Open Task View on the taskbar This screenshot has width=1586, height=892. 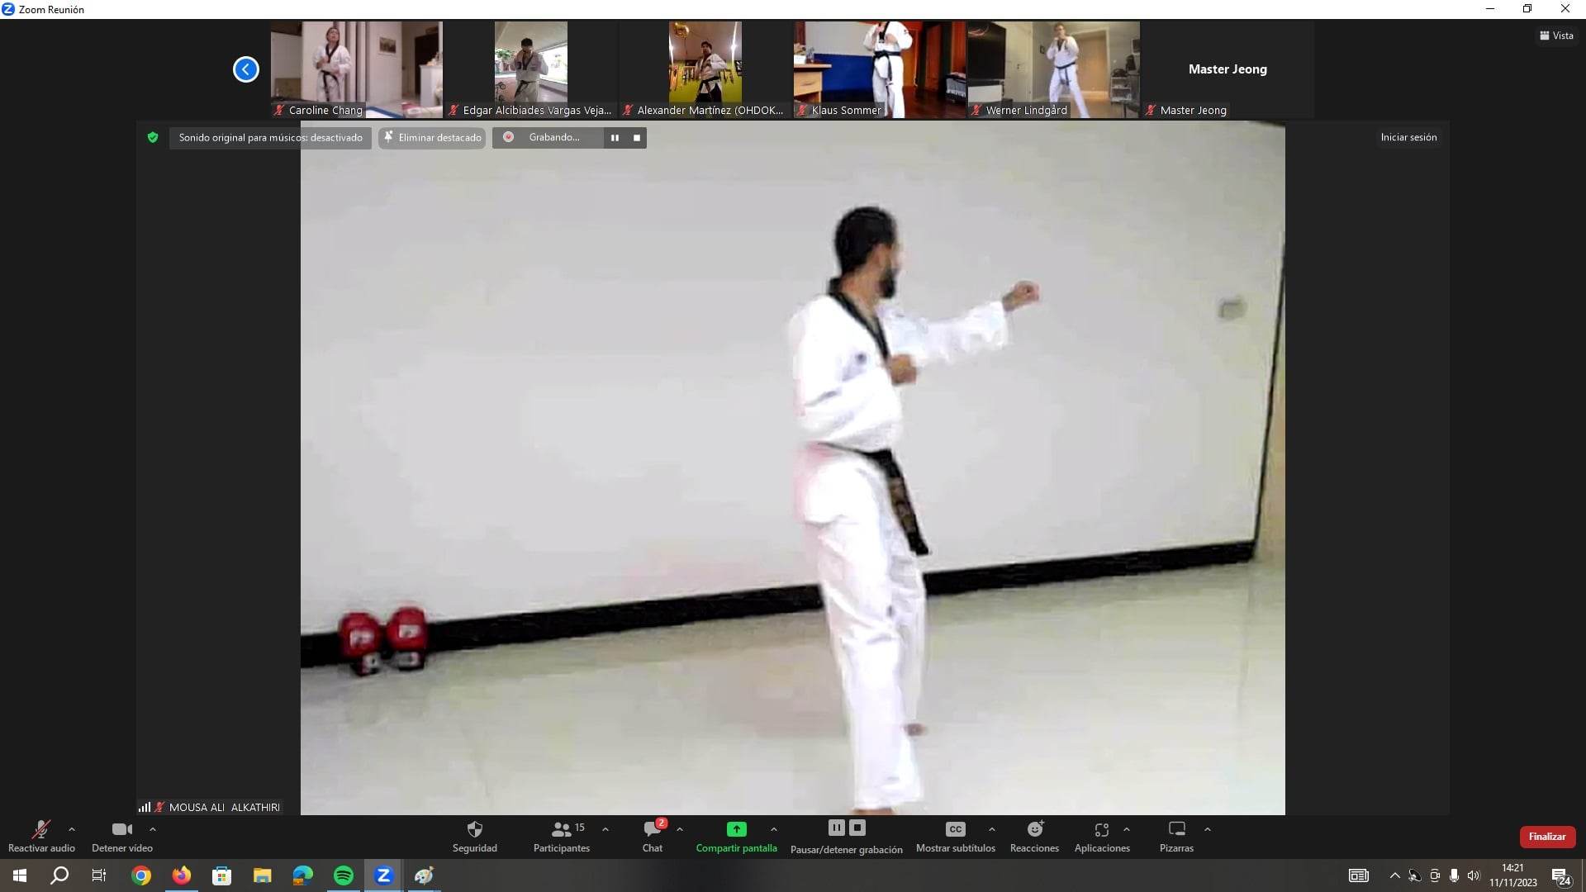pyautogui.click(x=99, y=875)
